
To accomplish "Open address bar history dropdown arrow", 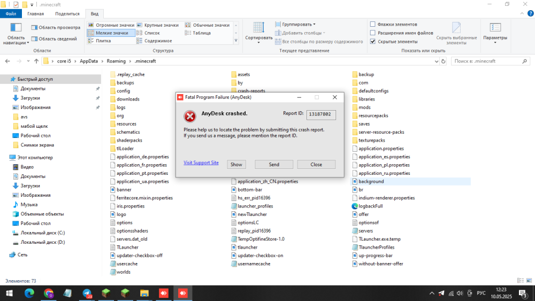I will 436,61.
